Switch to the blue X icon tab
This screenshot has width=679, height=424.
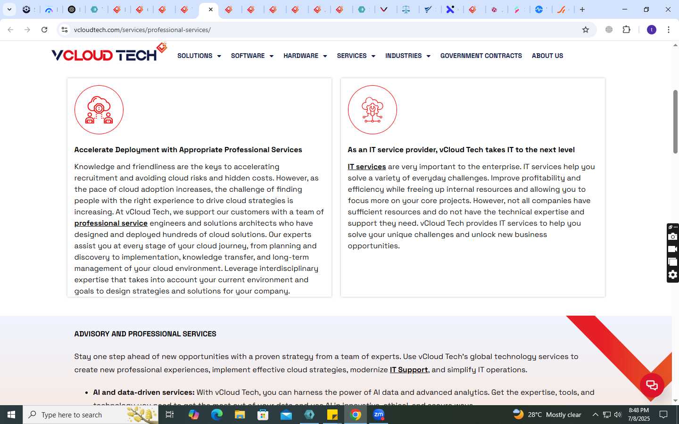click(451, 9)
